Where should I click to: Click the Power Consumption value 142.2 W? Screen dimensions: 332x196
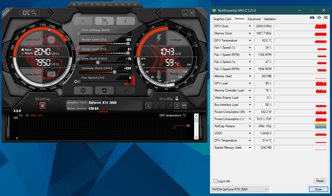pos(264,112)
